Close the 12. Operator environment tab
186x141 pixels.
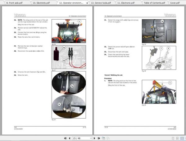tap(87, 3)
